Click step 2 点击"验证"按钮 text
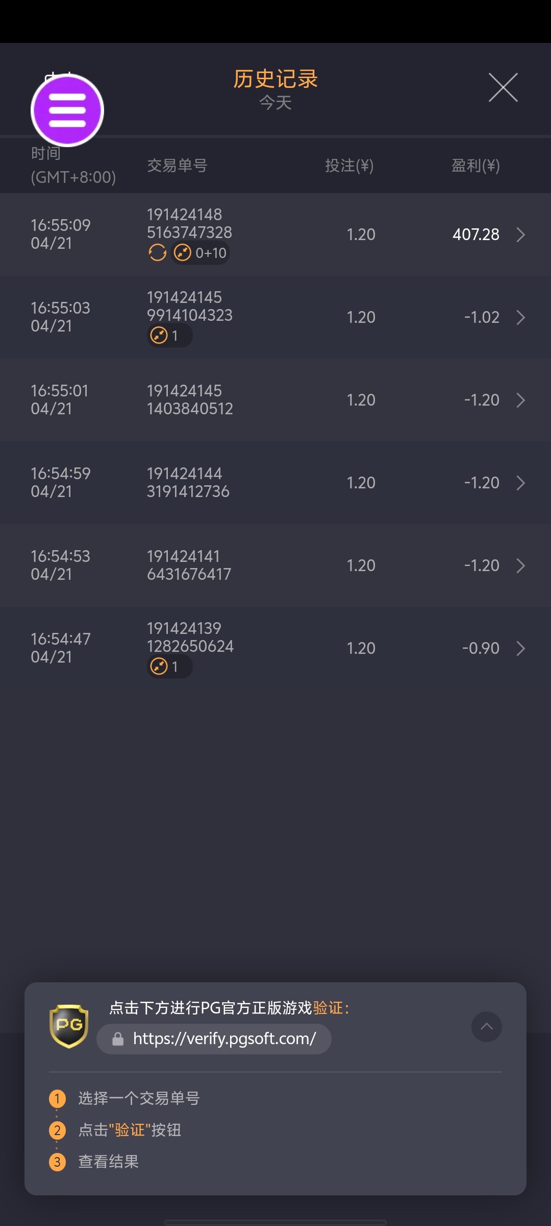Screen dimensions: 551x1226 pyautogui.click(x=130, y=1130)
